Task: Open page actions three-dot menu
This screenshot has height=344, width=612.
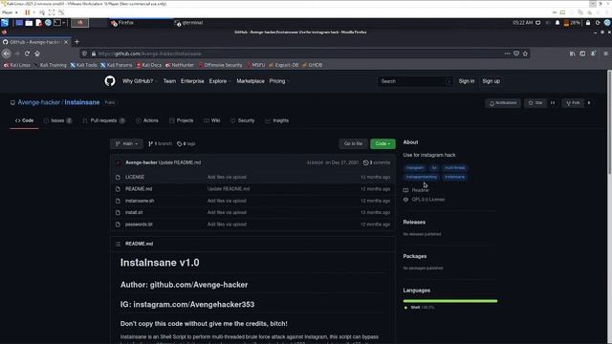Action: [x=507, y=54]
